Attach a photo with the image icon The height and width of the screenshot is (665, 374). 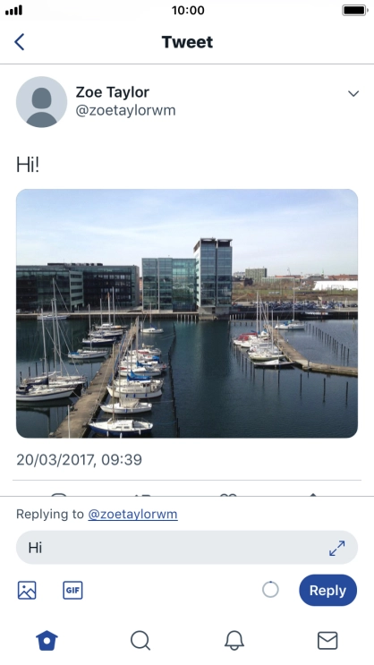coord(27,590)
